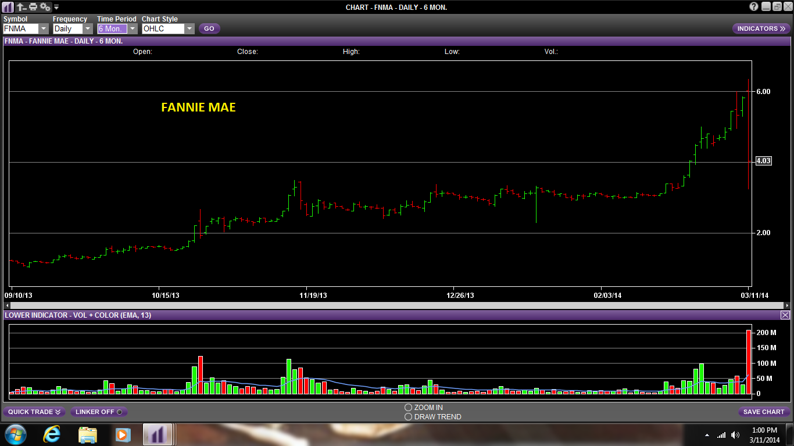Click the chart app taskbar button
794x446 pixels.
tap(156, 434)
